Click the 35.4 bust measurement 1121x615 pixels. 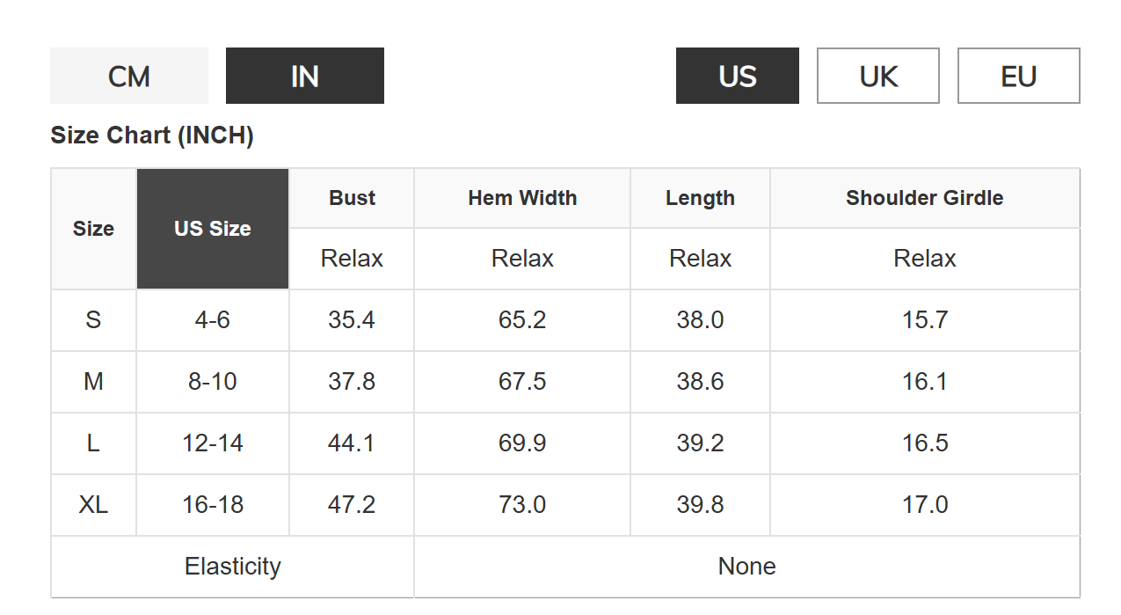tap(352, 319)
